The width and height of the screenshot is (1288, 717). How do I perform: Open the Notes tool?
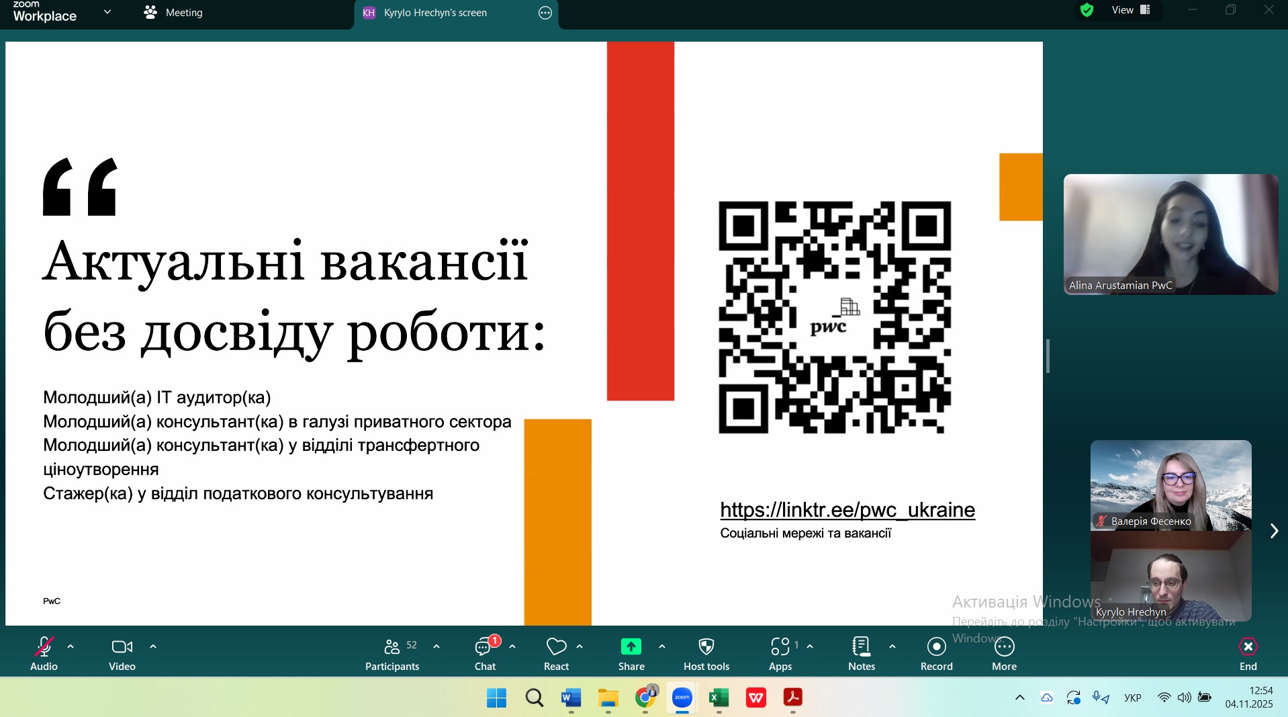[861, 653]
